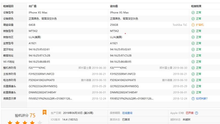The width and height of the screenshot is (220, 124).
Task: Click jailbreak status 未越狱
Action: click(186, 120)
